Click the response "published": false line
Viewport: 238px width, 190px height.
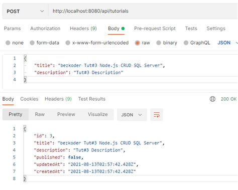pyautogui.click(x=59, y=157)
